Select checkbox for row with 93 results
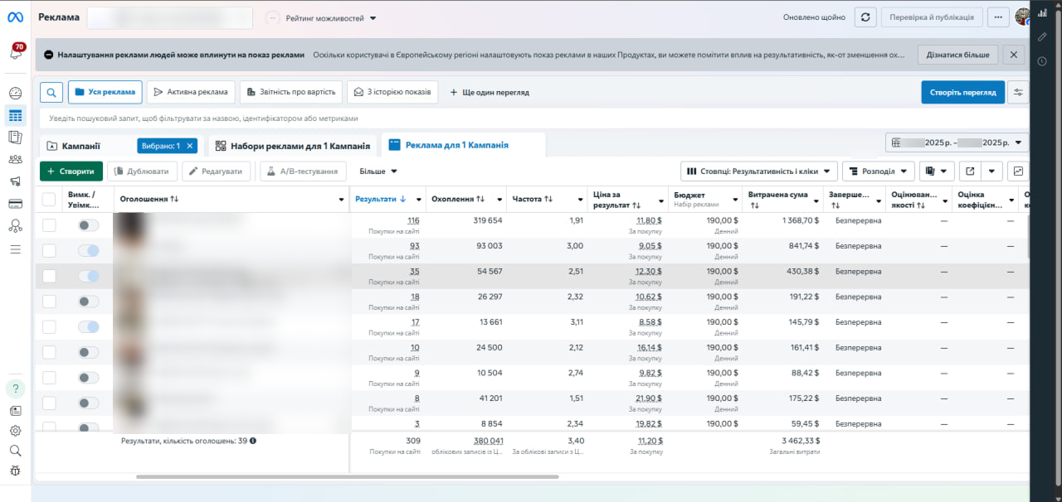 49,250
